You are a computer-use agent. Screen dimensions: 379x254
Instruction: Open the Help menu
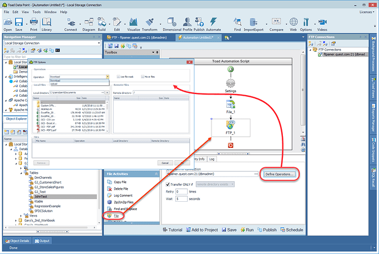coord(64,12)
